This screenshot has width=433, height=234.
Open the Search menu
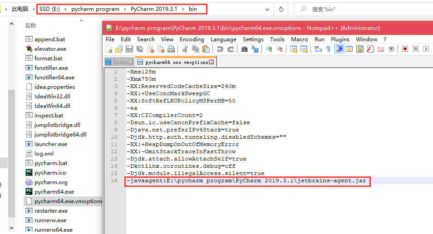tap(146, 39)
